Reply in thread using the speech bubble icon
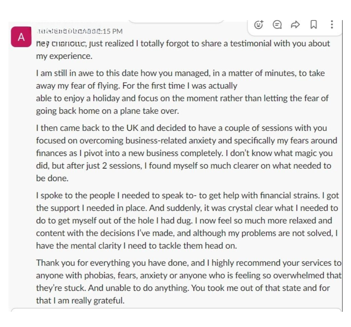Image resolution: width=351 pixels, height=327 pixels. (x=277, y=24)
